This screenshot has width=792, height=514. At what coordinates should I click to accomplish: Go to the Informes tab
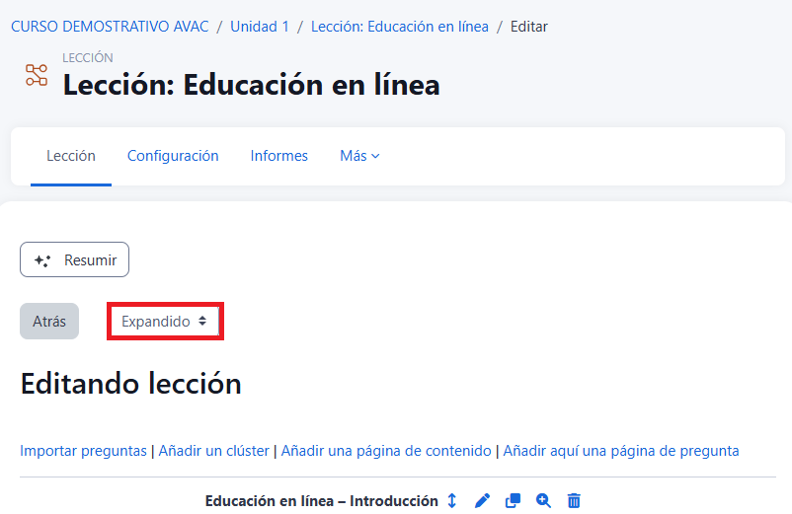tap(278, 156)
